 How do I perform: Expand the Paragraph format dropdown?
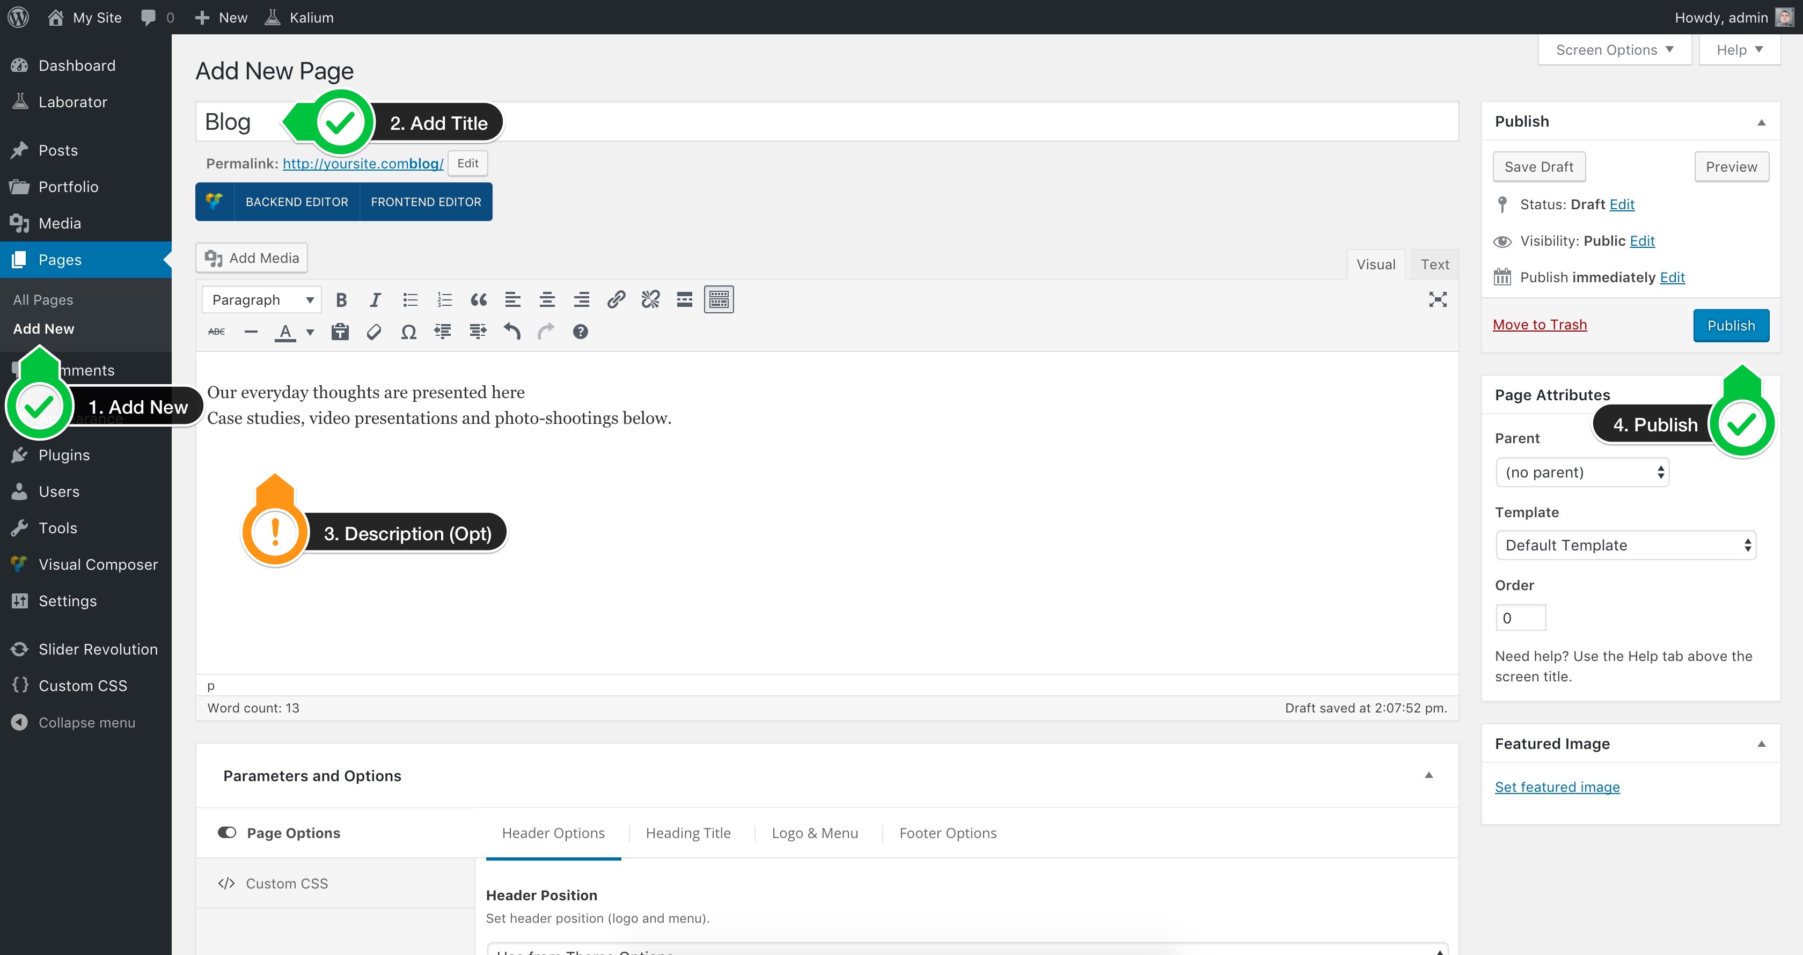(262, 299)
